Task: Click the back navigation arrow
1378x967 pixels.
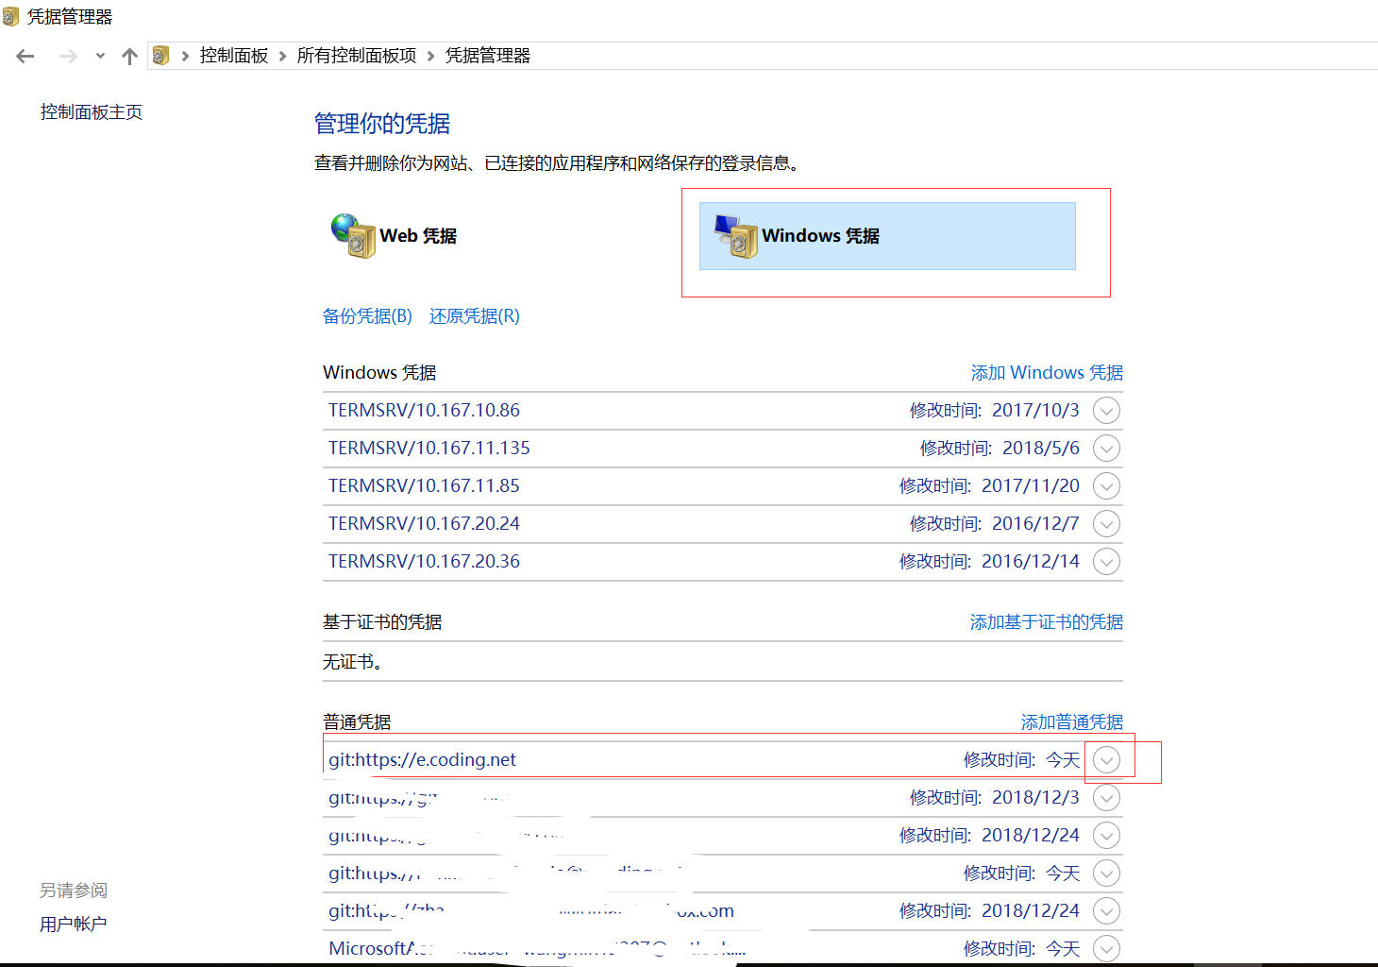Action: [25, 56]
